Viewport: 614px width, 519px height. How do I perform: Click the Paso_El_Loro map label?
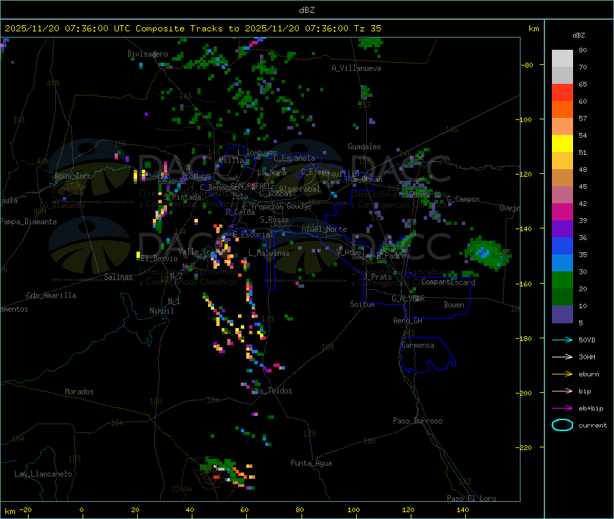[472, 499]
